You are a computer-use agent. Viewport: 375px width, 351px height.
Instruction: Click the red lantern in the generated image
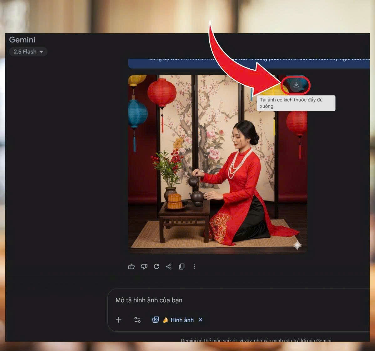pyautogui.click(x=162, y=93)
